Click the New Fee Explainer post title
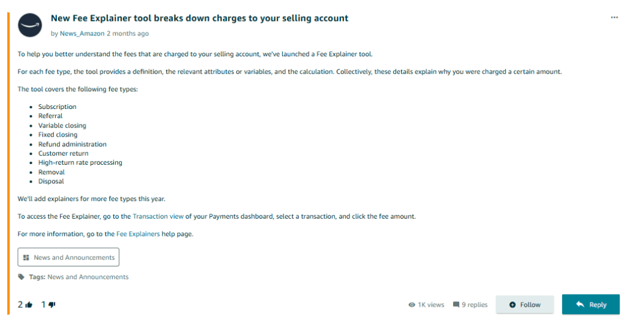The width and height of the screenshot is (627, 327). click(x=200, y=18)
